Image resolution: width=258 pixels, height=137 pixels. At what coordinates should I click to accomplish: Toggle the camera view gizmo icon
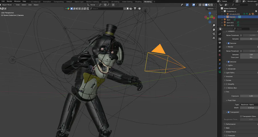tap(214, 34)
